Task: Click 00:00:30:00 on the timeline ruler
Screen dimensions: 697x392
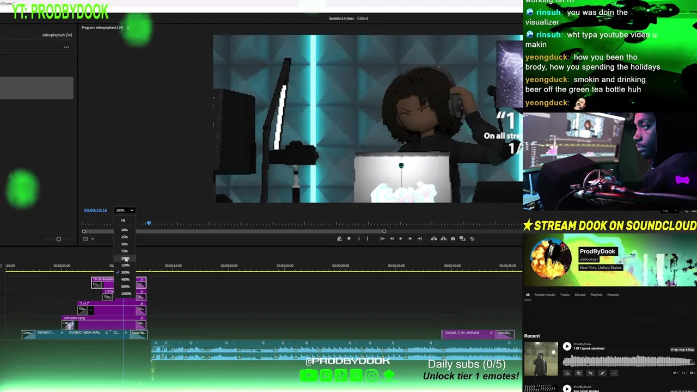Action: [340, 266]
